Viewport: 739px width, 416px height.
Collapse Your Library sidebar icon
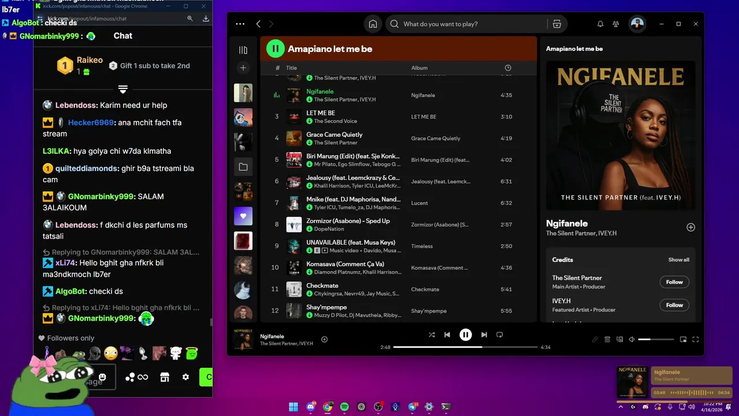243,50
